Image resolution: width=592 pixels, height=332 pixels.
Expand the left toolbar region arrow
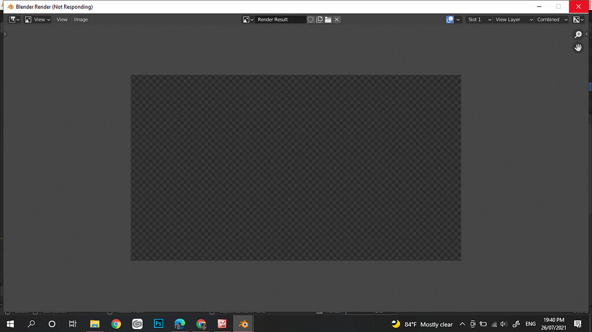point(5,34)
